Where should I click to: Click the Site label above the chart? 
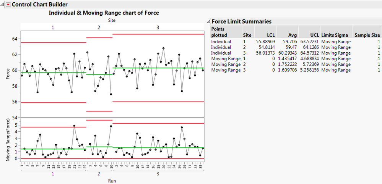[112, 20]
